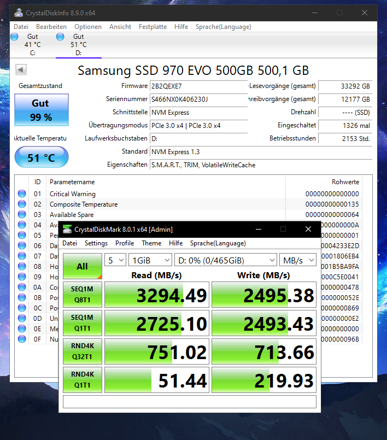Click the Firmware field 2B2QEXE7

198,86
